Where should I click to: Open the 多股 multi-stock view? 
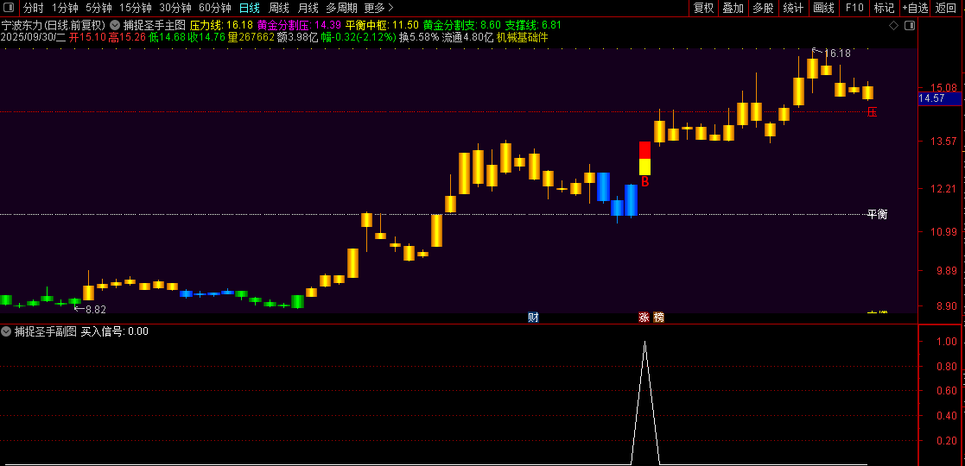(x=763, y=8)
